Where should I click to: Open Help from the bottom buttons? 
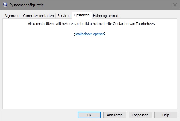coord(166,115)
